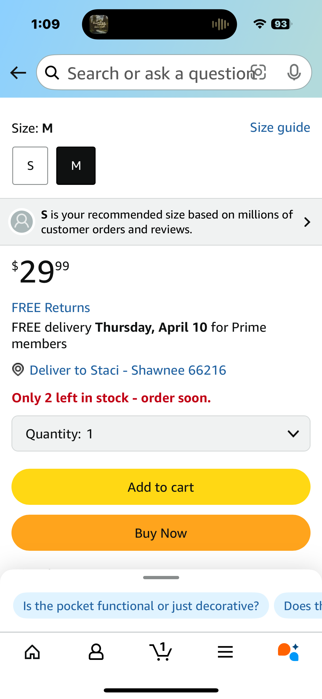Open the hamburger menu icon
Screen dimensions: 322x699
pos(225,652)
